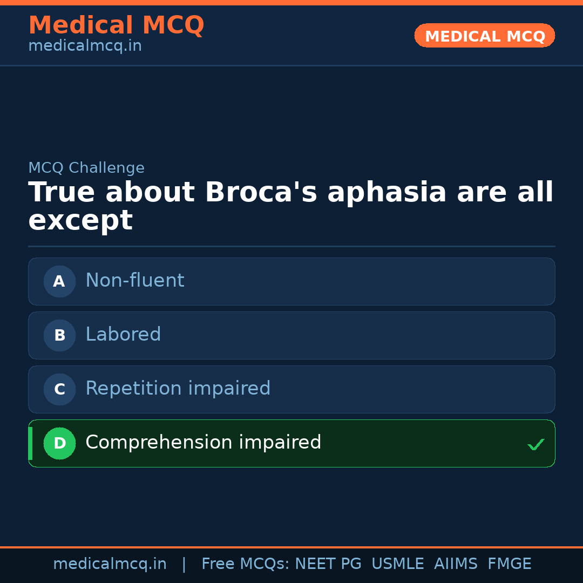Click the orange "Medical MCQ" header title
The image size is (583, 583).
(116, 25)
